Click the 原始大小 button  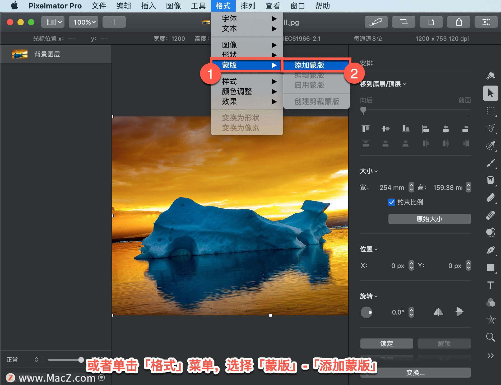click(x=429, y=219)
